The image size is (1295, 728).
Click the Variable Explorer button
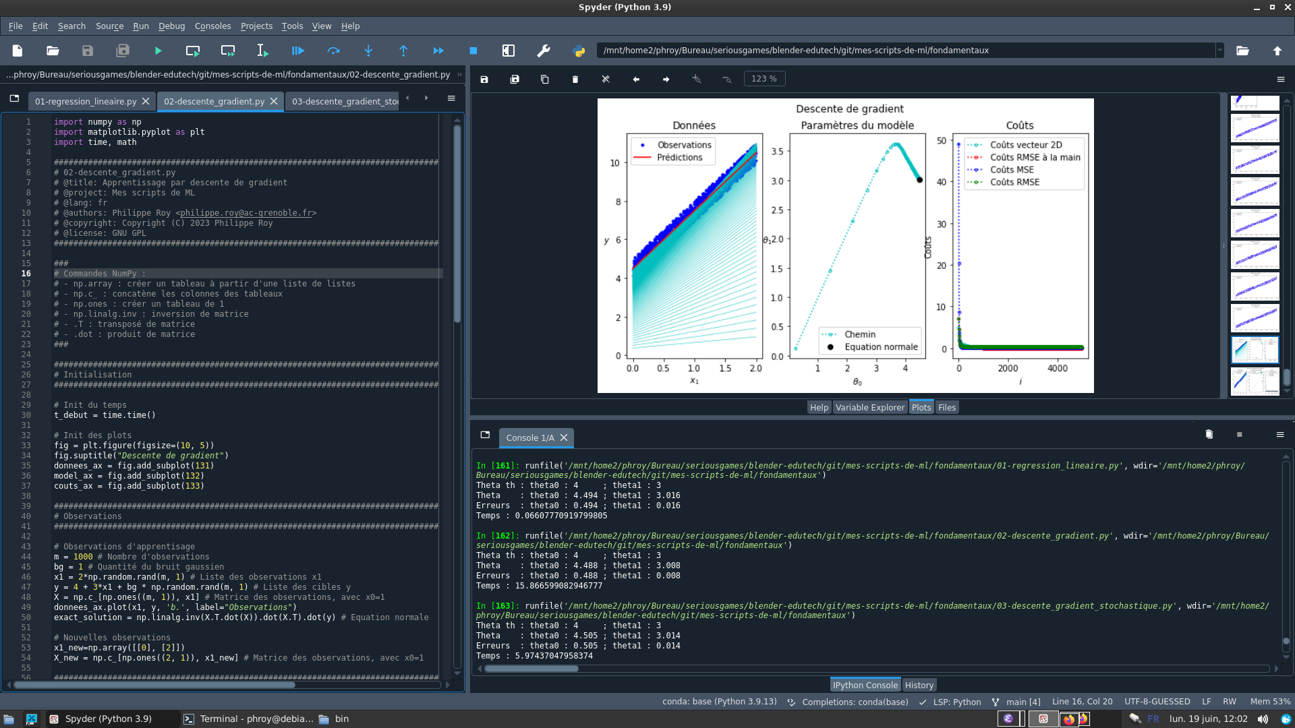pyautogui.click(x=869, y=407)
